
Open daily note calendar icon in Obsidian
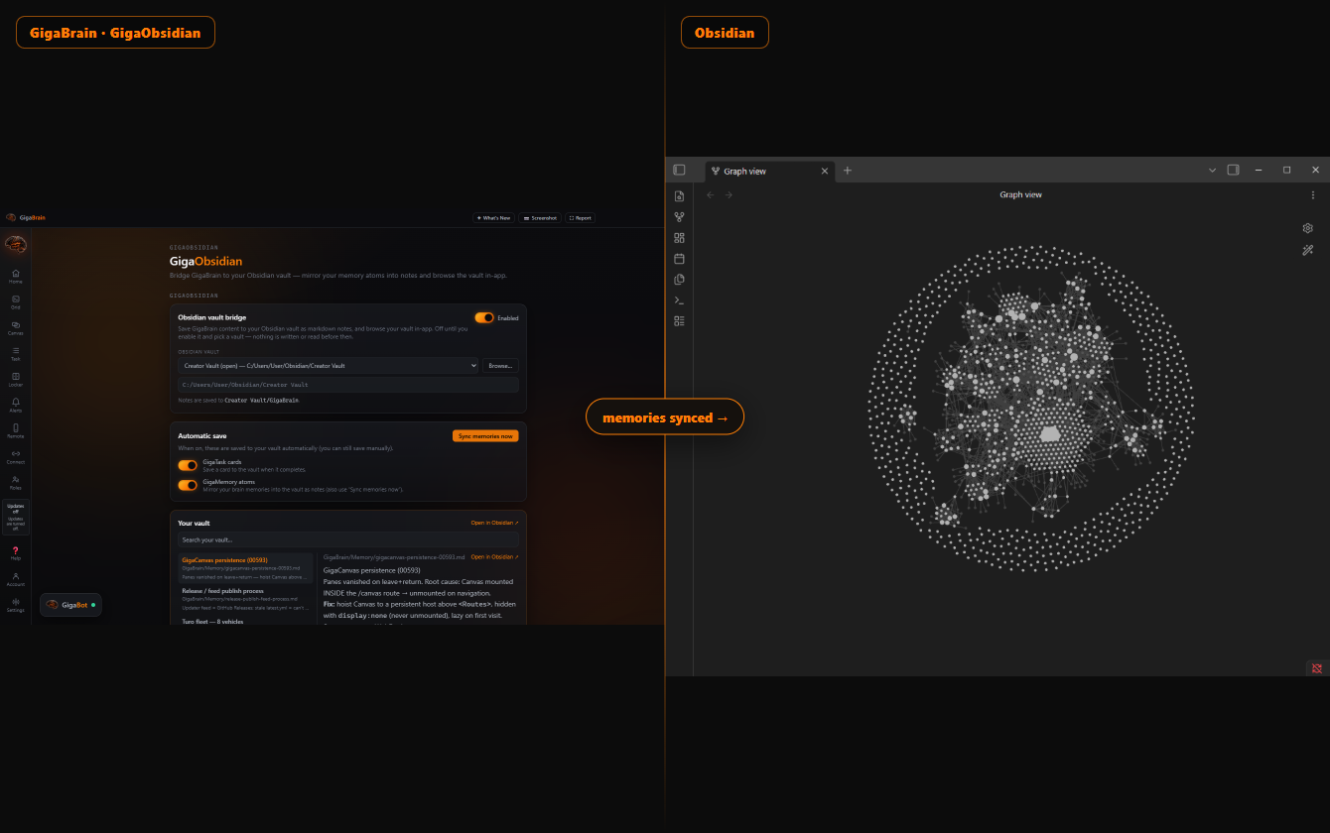(679, 259)
